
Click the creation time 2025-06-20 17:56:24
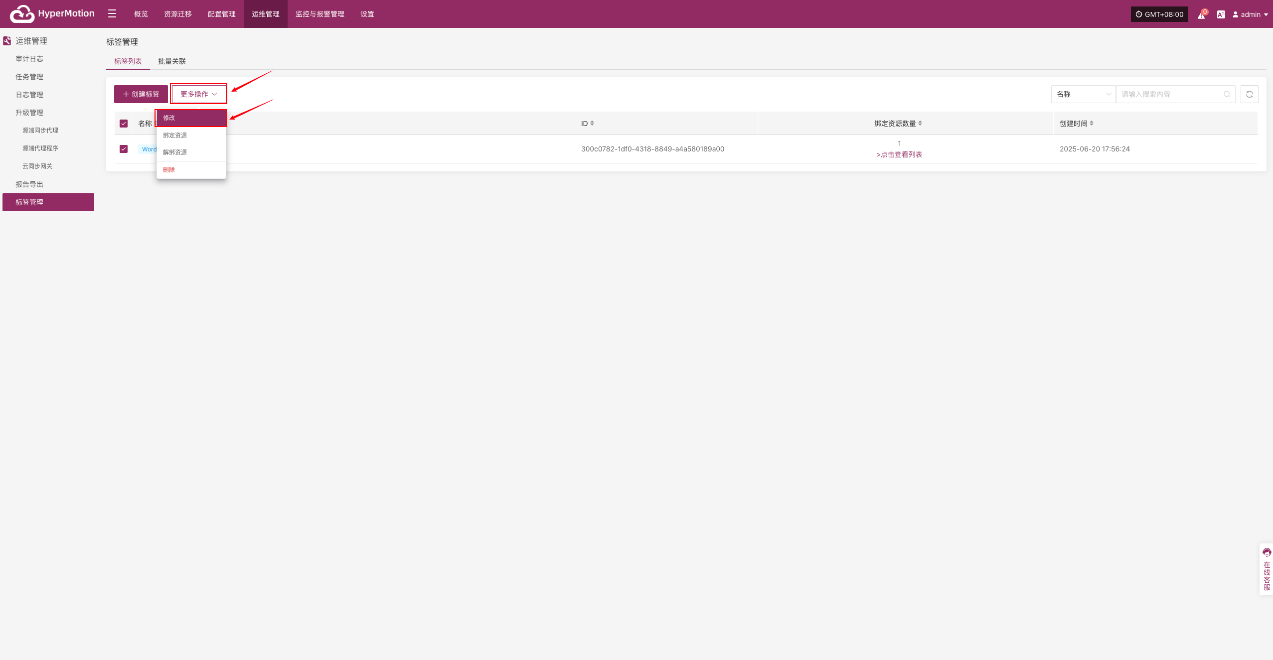pos(1095,149)
